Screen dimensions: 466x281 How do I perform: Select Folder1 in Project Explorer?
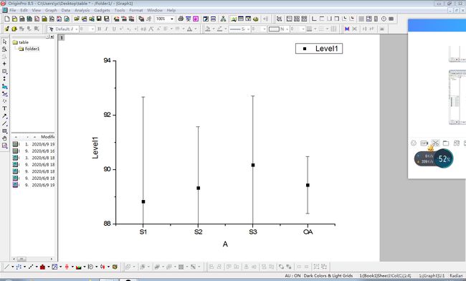tap(29, 49)
